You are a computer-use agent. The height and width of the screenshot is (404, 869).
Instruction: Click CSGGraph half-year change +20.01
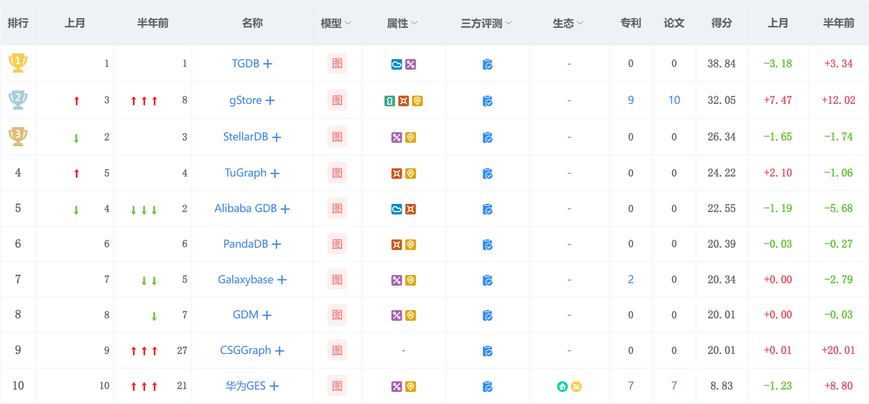point(838,350)
